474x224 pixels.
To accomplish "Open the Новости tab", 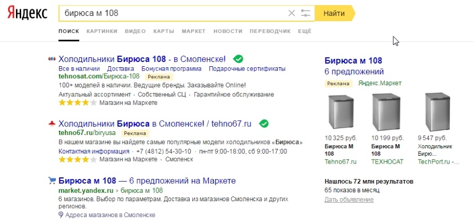I will [x=228, y=31].
